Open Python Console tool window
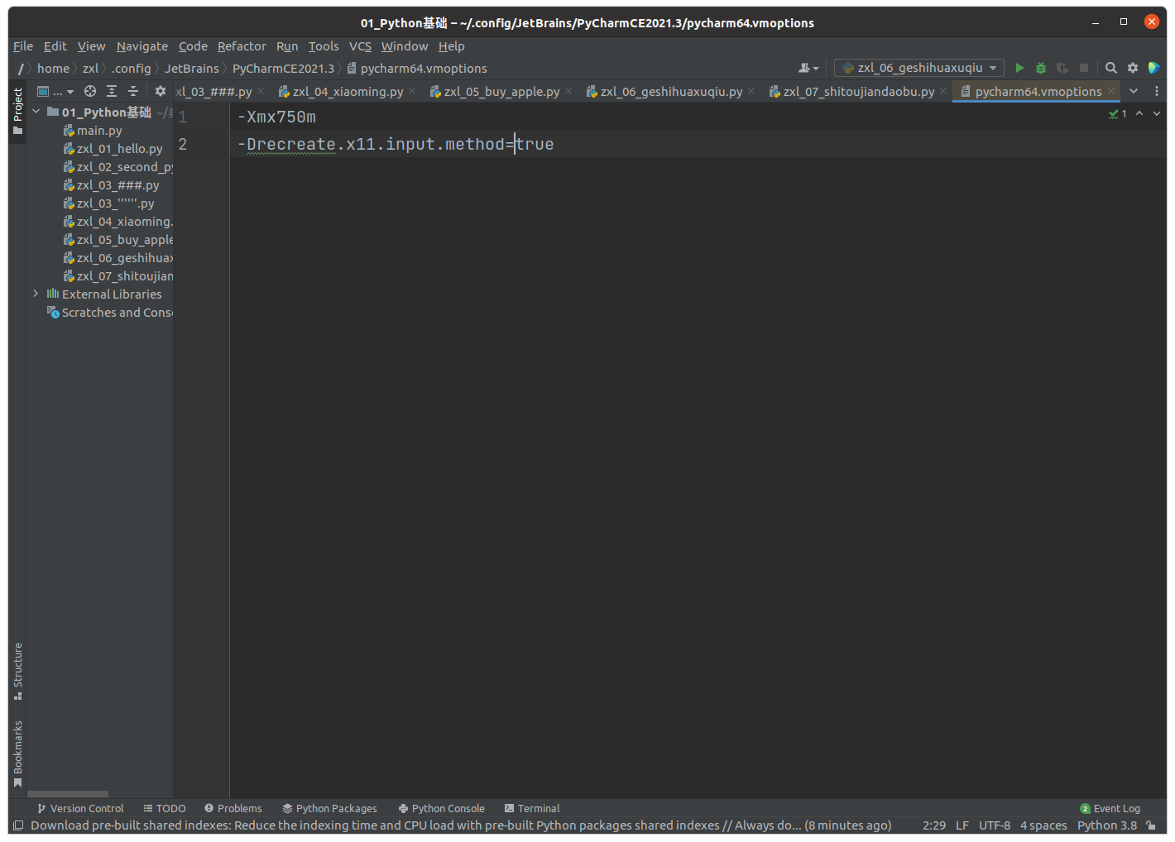Viewport: 1175px width, 842px height. (441, 808)
